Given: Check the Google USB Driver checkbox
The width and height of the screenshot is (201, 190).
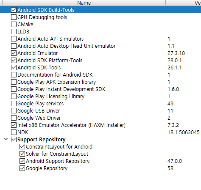Looking at the screenshot, I should pyautogui.click(x=14, y=111).
